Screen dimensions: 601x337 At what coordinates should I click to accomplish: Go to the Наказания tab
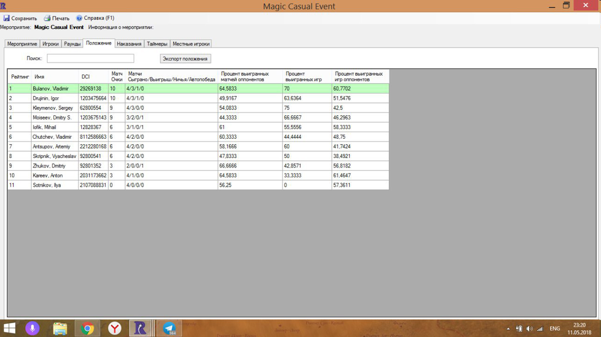click(129, 44)
